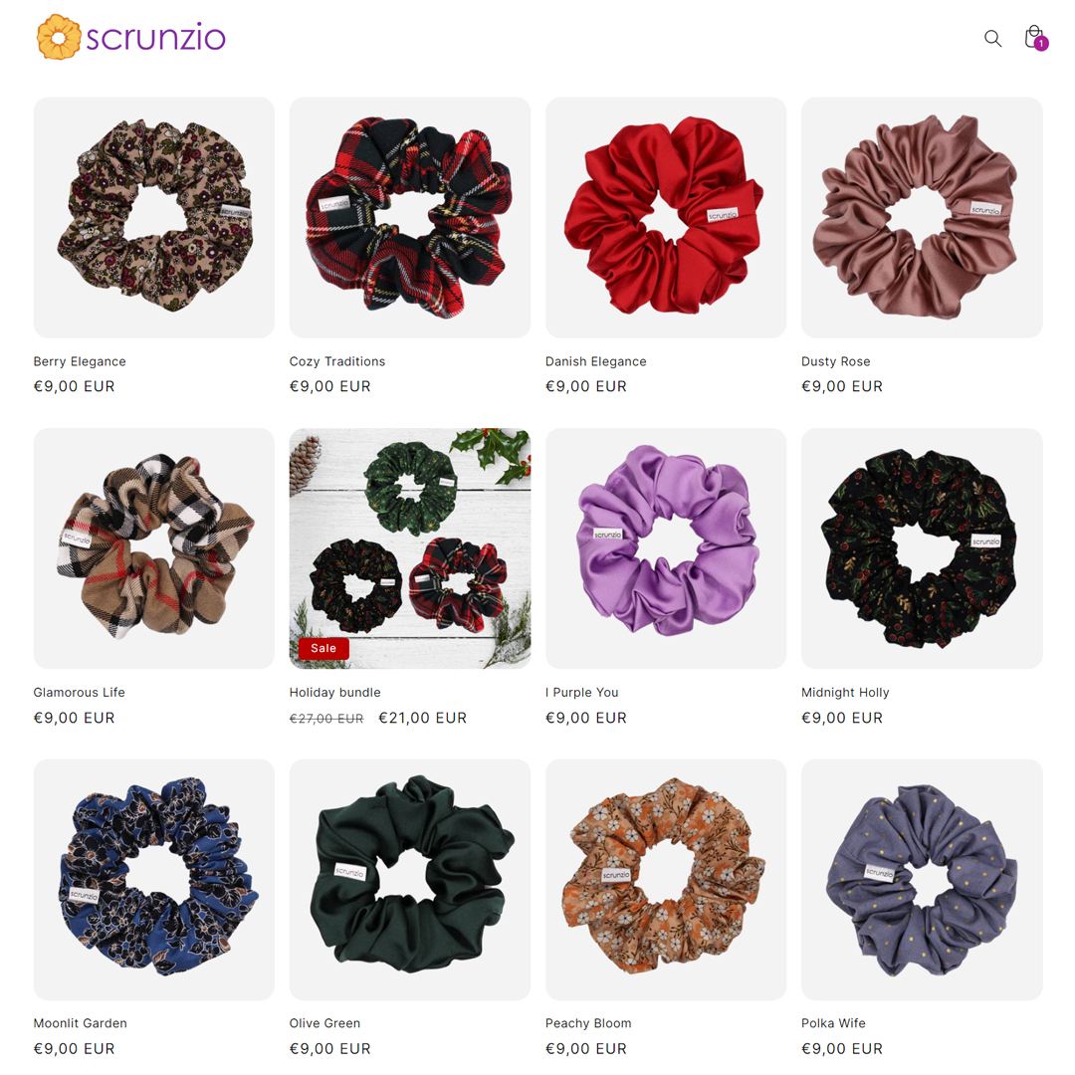Click the Sale badge on Holiday bundle

323,648
